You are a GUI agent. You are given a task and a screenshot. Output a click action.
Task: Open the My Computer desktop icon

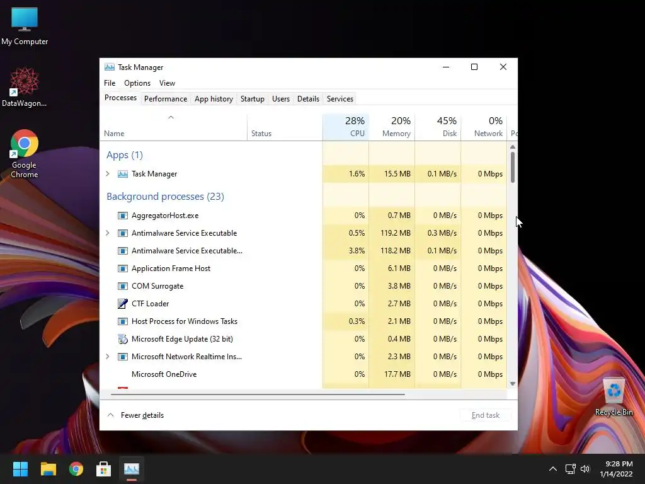pyautogui.click(x=25, y=26)
